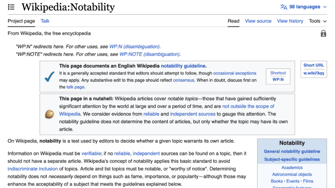The width and height of the screenshot is (335, 188).
Task: Click the nutshell icon
Action: [49, 114]
